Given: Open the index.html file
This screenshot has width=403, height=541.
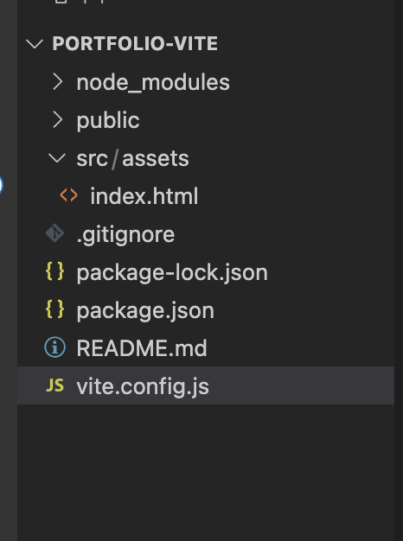Looking at the screenshot, I should coord(144,196).
